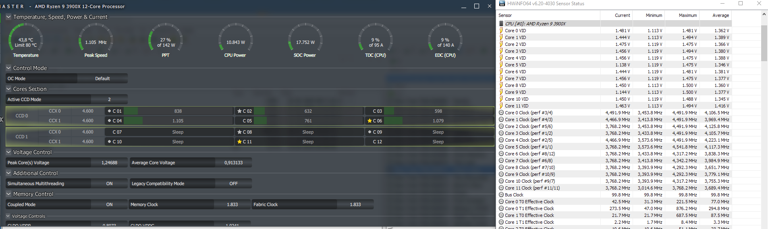Select the OC Mode Default value

click(102, 78)
